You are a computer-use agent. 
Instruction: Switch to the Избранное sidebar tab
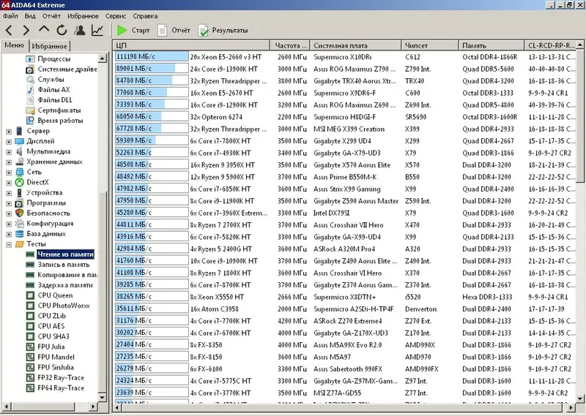[x=49, y=46]
